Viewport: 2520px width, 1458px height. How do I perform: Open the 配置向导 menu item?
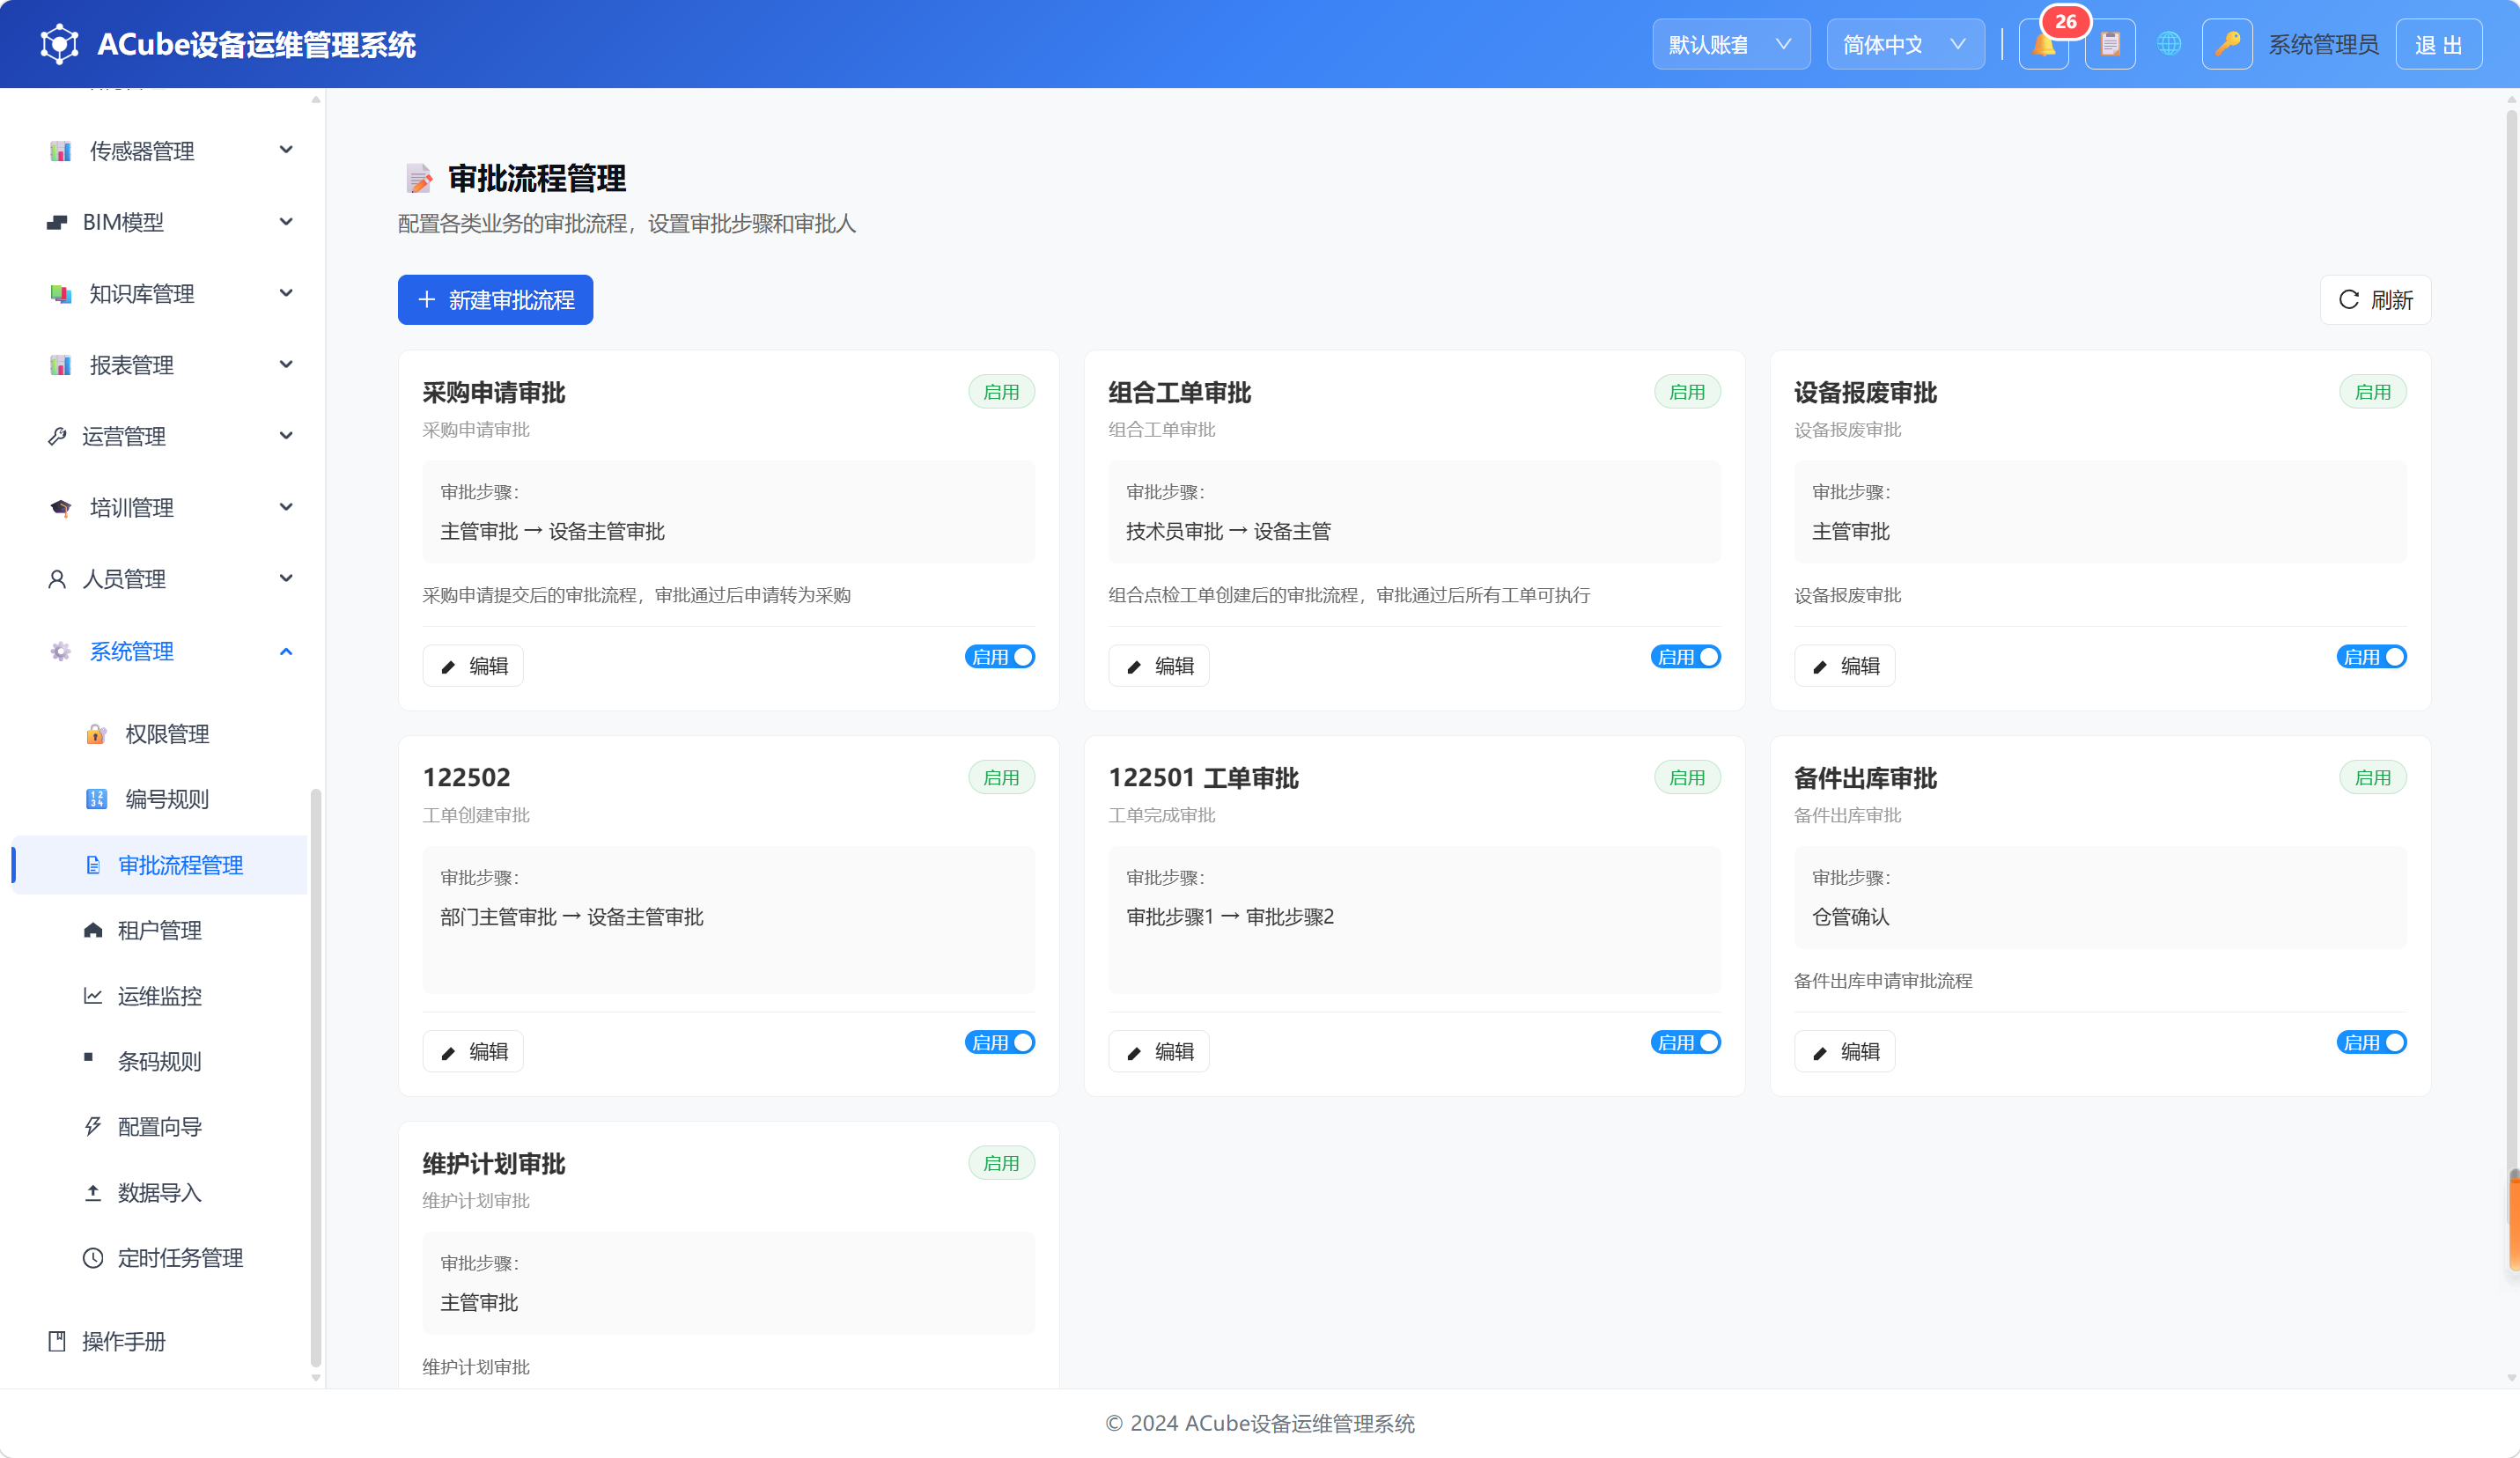(x=160, y=1127)
